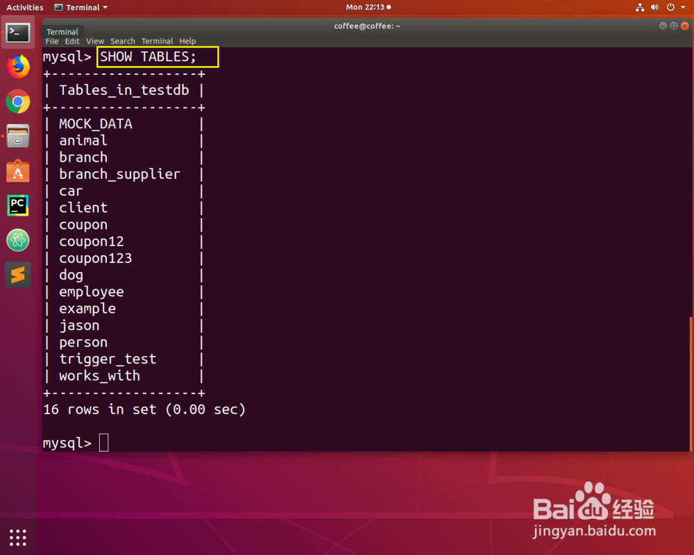Open the volume indicator icon
The image size is (694, 555).
coord(654,7)
